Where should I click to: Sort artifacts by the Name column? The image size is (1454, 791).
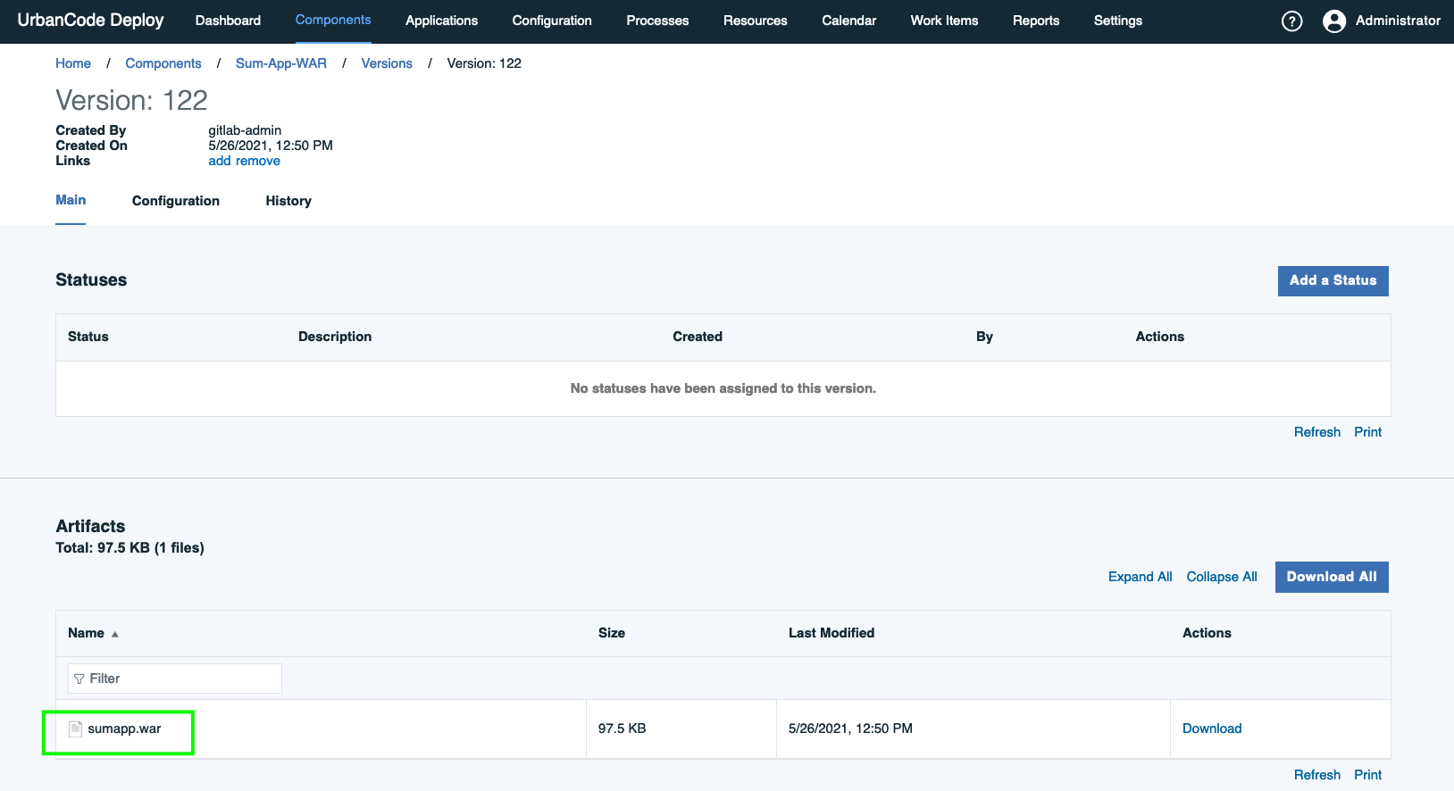[87, 633]
